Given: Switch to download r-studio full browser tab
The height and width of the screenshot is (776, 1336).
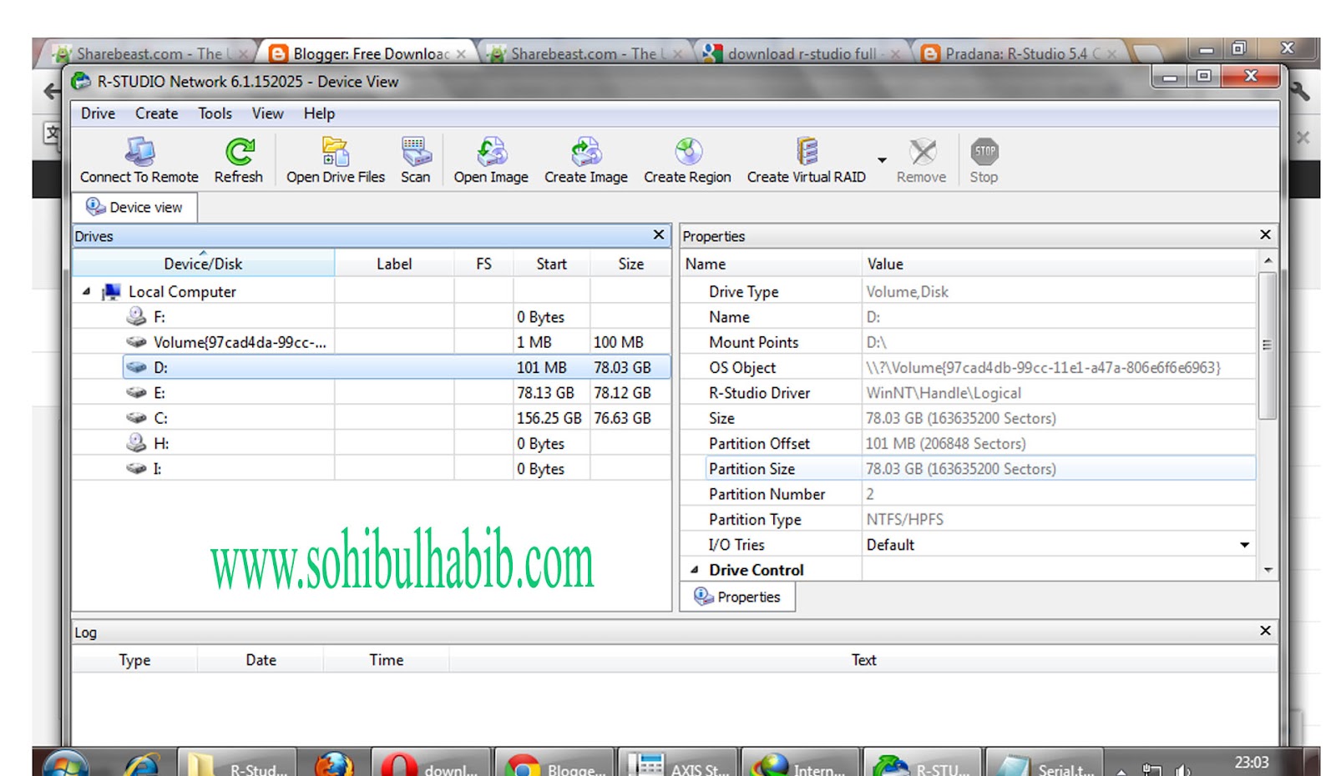Looking at the screenshot, I should (802, 53).
